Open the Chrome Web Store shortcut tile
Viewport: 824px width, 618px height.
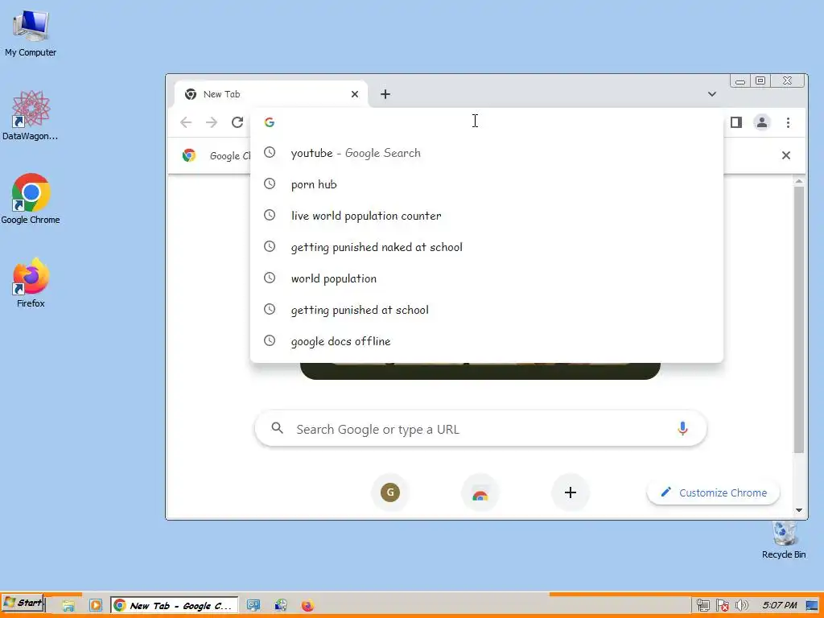pyautogui.click(x=480, y=492)
